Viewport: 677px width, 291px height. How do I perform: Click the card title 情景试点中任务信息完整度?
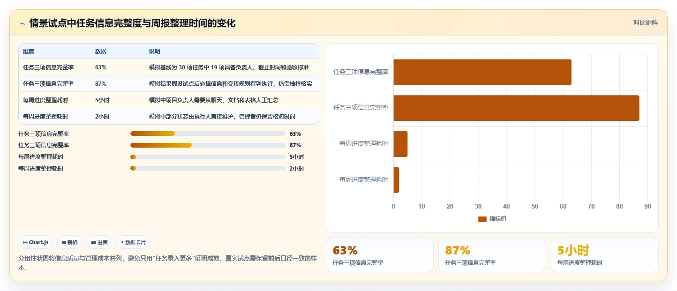tap(132, 23)
